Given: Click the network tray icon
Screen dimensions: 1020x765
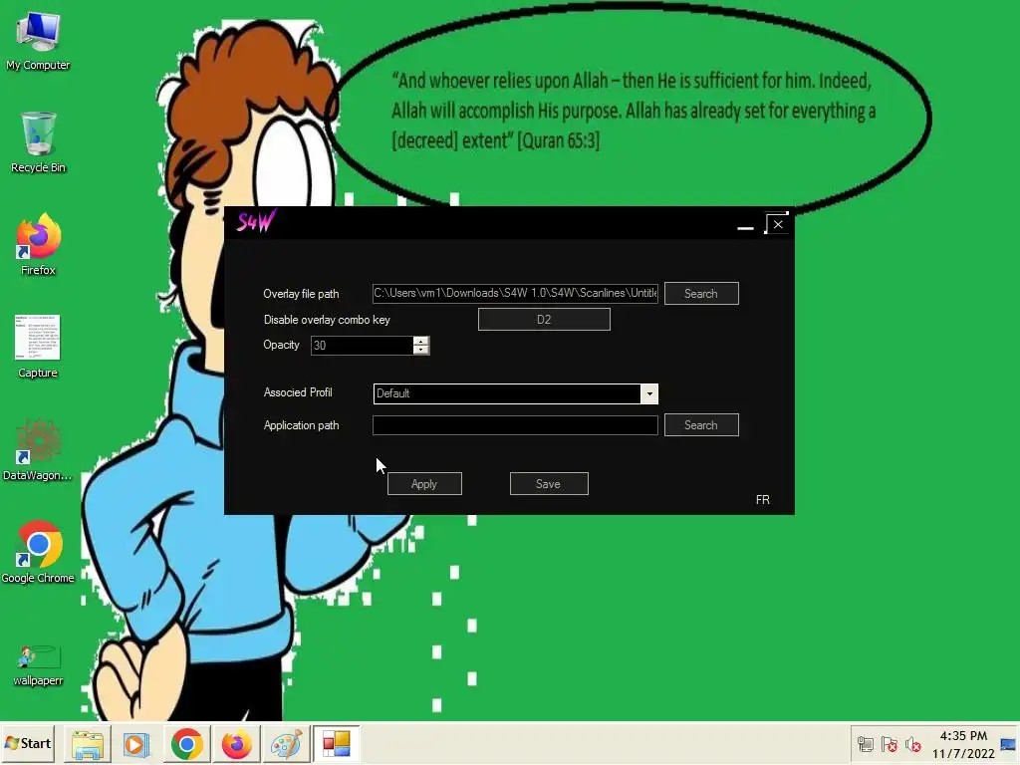Looking at the screenshot, I should (866, 744).
